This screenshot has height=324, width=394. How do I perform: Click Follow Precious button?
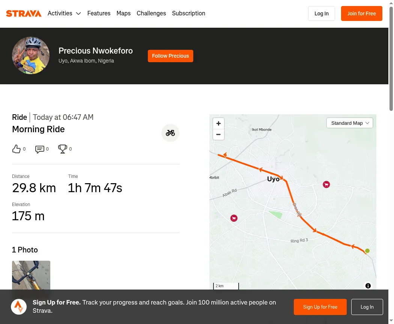pyautogui.click(x=170, y=56)
